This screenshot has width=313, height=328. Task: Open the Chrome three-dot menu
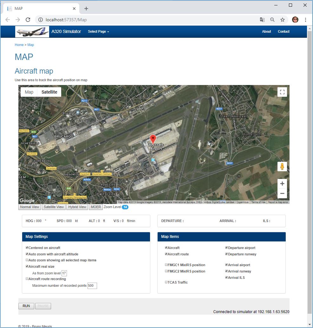point(305,20)
